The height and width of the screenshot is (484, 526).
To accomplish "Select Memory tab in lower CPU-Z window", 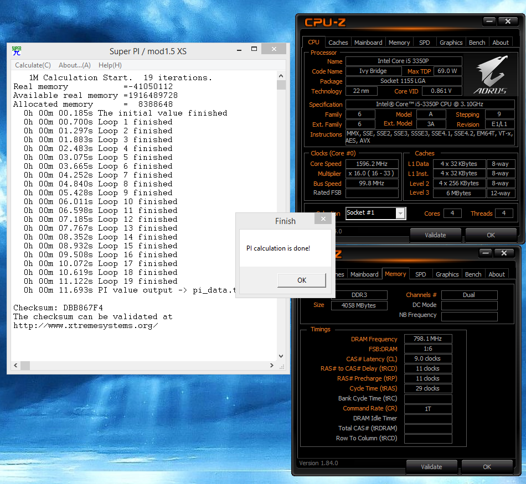I will [x=395, y=273].
